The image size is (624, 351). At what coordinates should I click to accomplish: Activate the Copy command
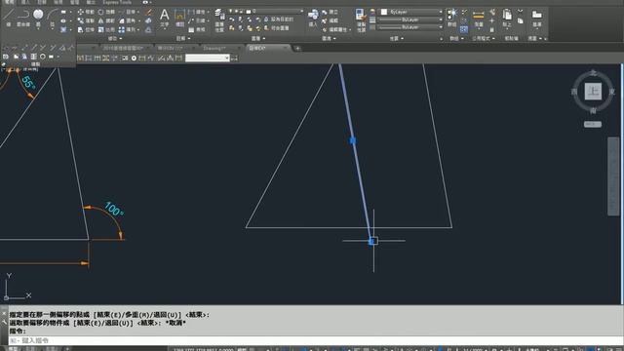(x=86, y=20)
